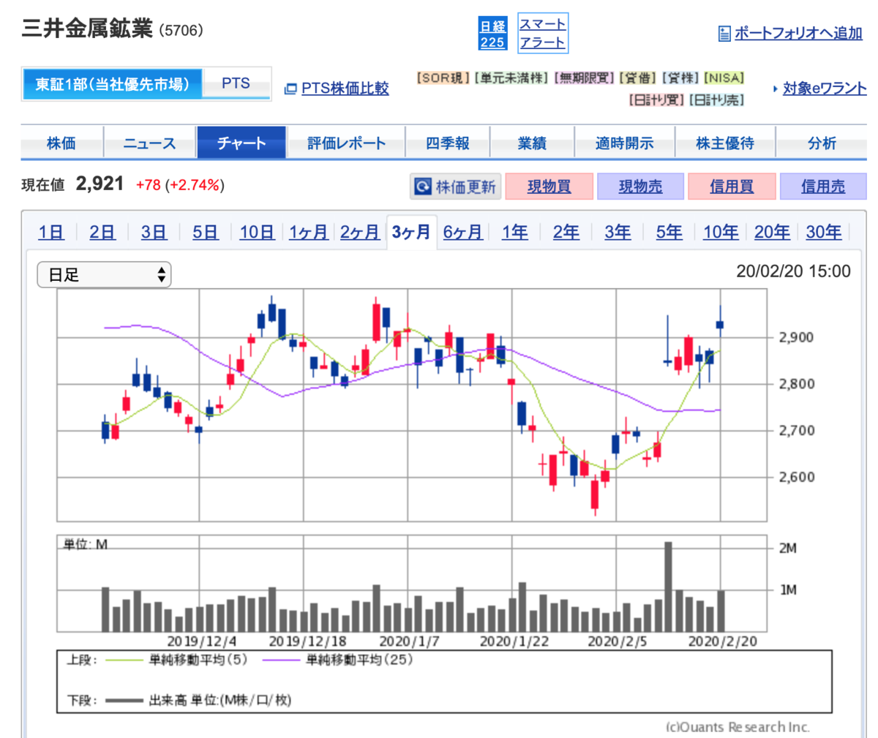
Task: Open the 四季報 tab
Action: [x=448, y=143]
